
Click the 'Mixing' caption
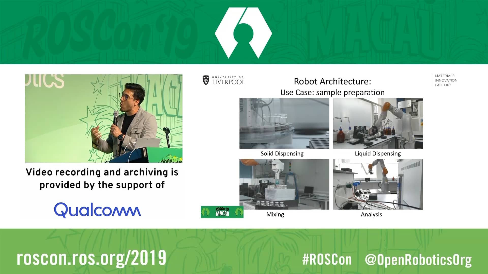pos(275,214)
